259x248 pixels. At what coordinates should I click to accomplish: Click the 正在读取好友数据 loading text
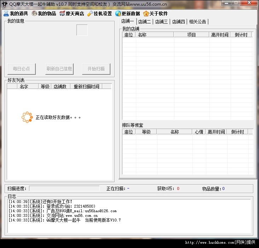point(58,118)
